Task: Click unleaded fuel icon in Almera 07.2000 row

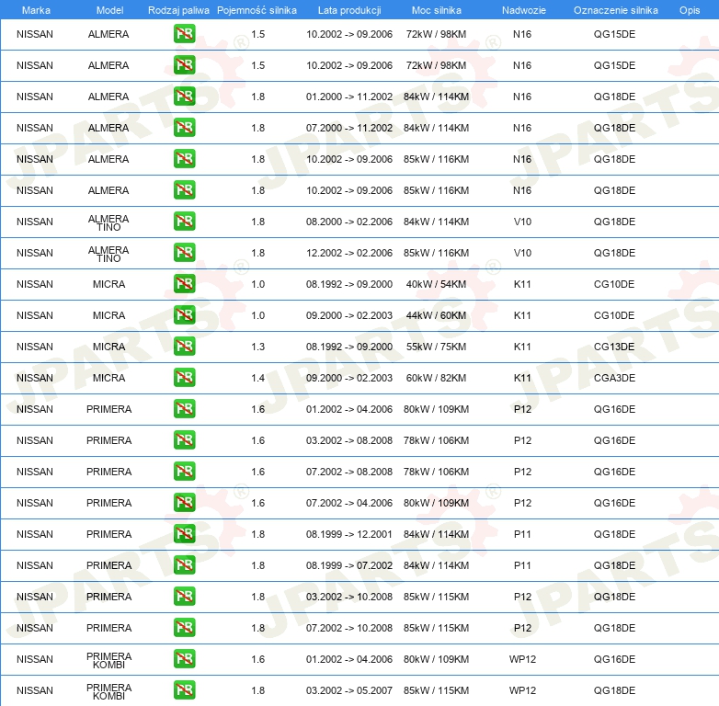Action: click(x=184, y=128)
